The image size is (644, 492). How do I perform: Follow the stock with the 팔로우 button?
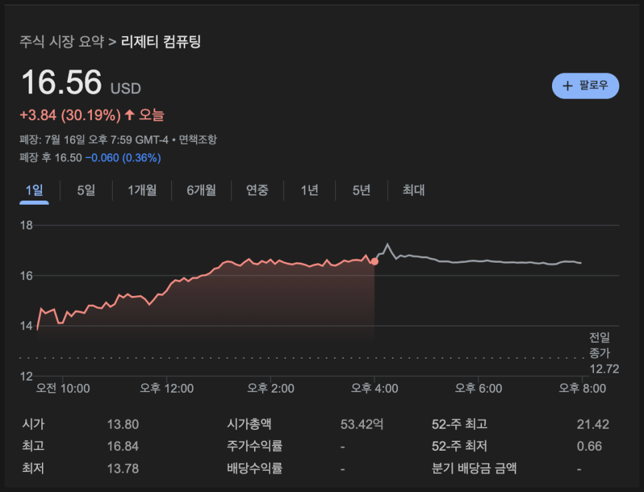[x=585, y=86]
